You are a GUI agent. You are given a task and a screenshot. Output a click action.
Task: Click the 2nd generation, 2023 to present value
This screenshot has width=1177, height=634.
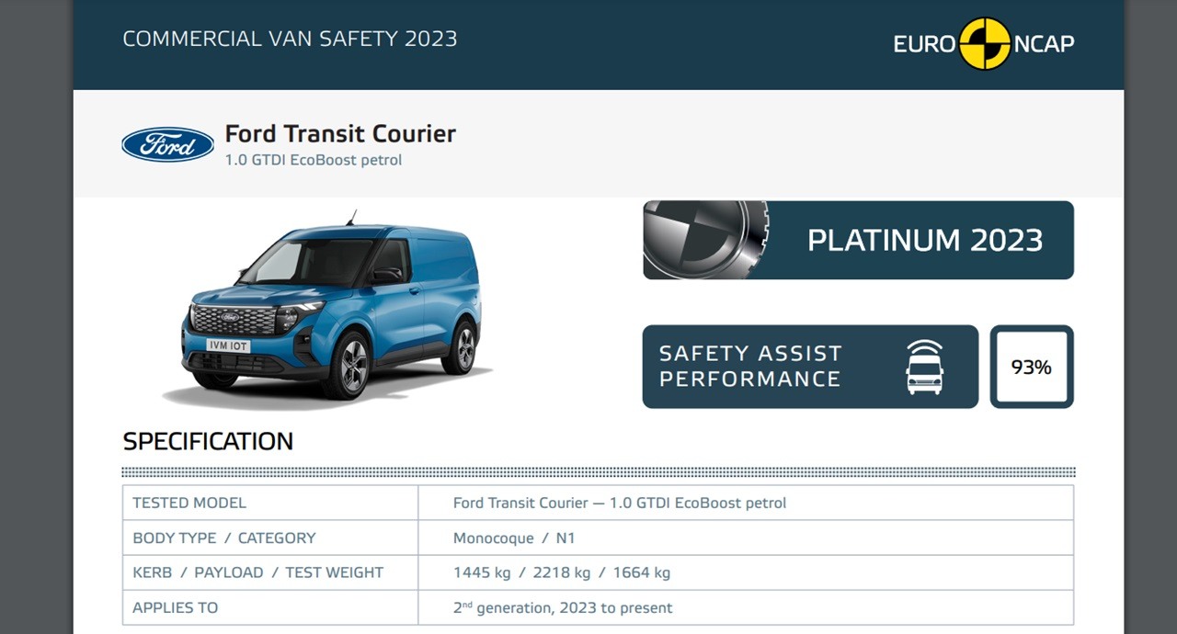click(562, 607)
